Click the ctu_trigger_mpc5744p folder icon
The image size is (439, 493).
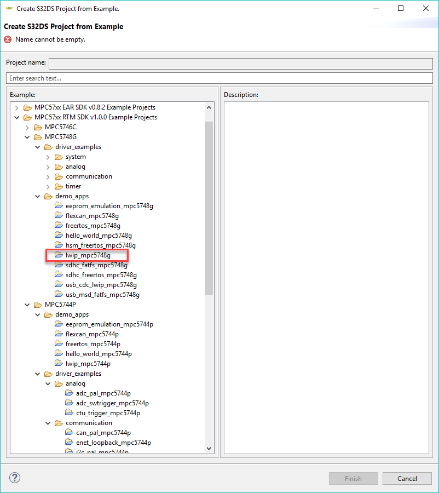tap(69, 412)
